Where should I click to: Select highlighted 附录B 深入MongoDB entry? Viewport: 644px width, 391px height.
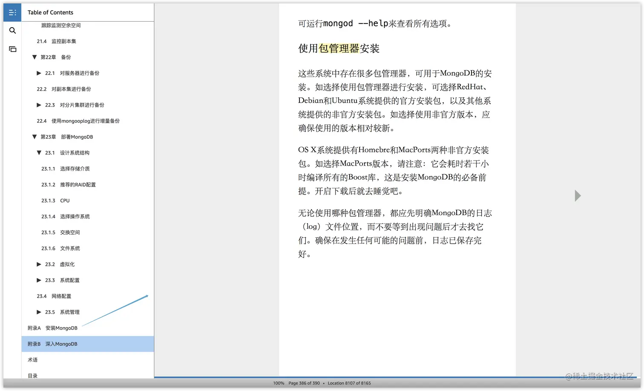click(x=88, y=344)
